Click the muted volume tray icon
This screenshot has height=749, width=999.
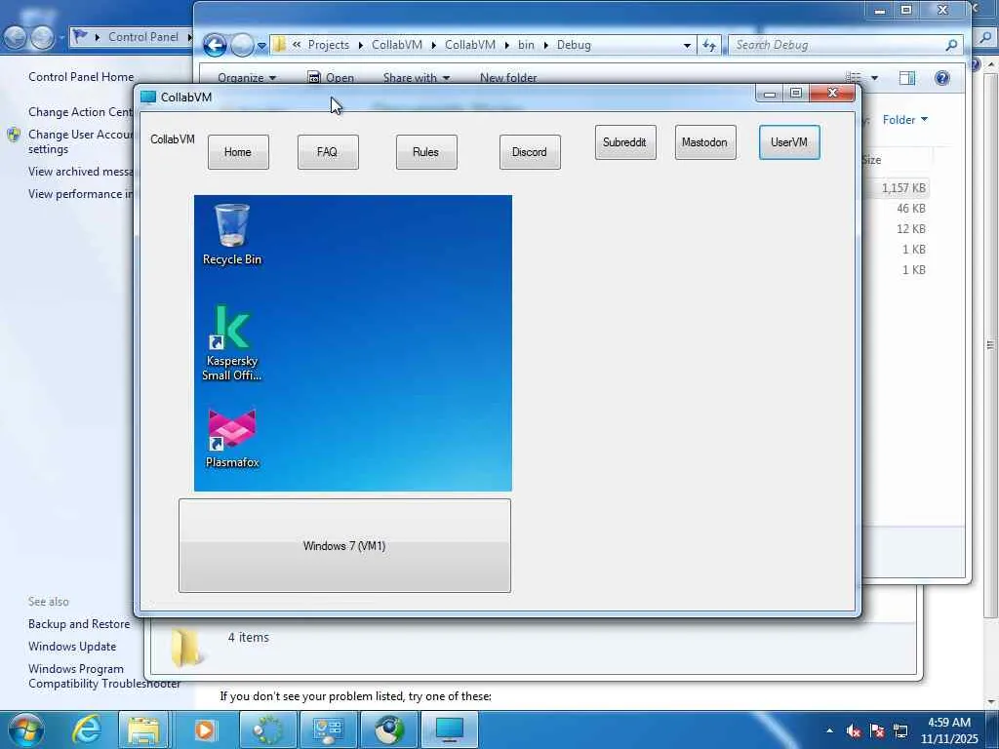pyautogui.click(x=853, y=731)
